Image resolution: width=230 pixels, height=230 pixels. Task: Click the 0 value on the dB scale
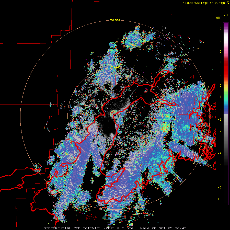click(x=221, y=108)
